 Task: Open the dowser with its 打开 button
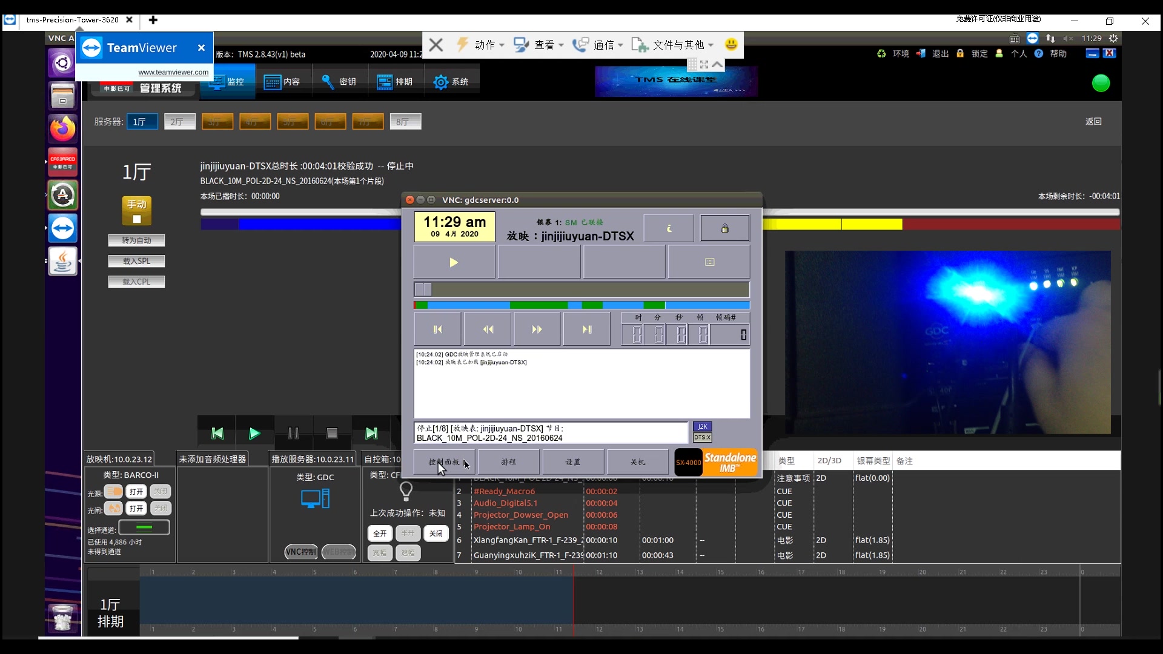point(136,508)
